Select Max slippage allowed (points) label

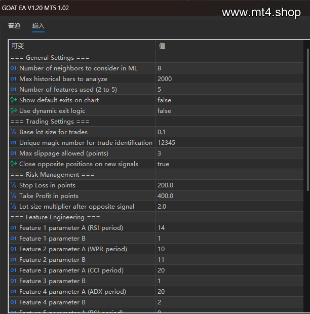[64, 153]
